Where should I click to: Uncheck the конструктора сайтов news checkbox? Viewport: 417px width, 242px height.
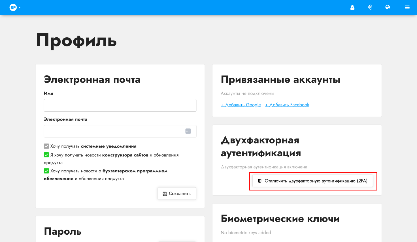(46, 155)
